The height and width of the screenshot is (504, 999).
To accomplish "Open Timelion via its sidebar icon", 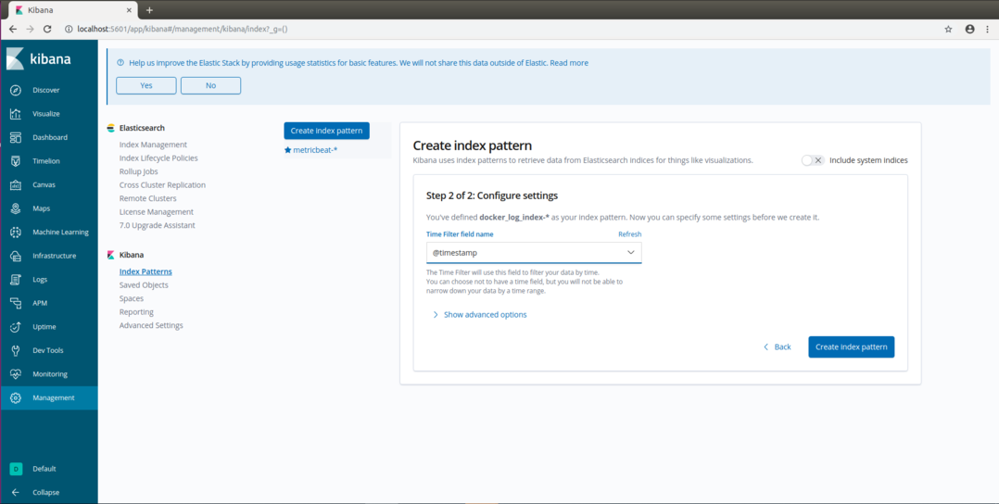I will [x=16, y=161].
